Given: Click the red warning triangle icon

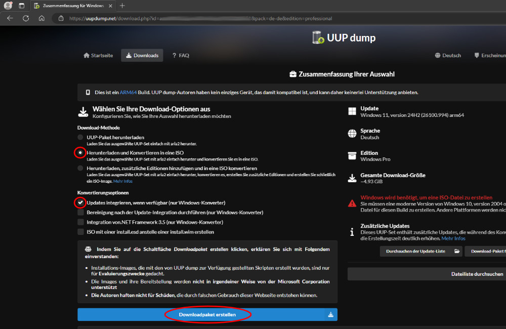Looking at the screenshot, I should (352, 203).
